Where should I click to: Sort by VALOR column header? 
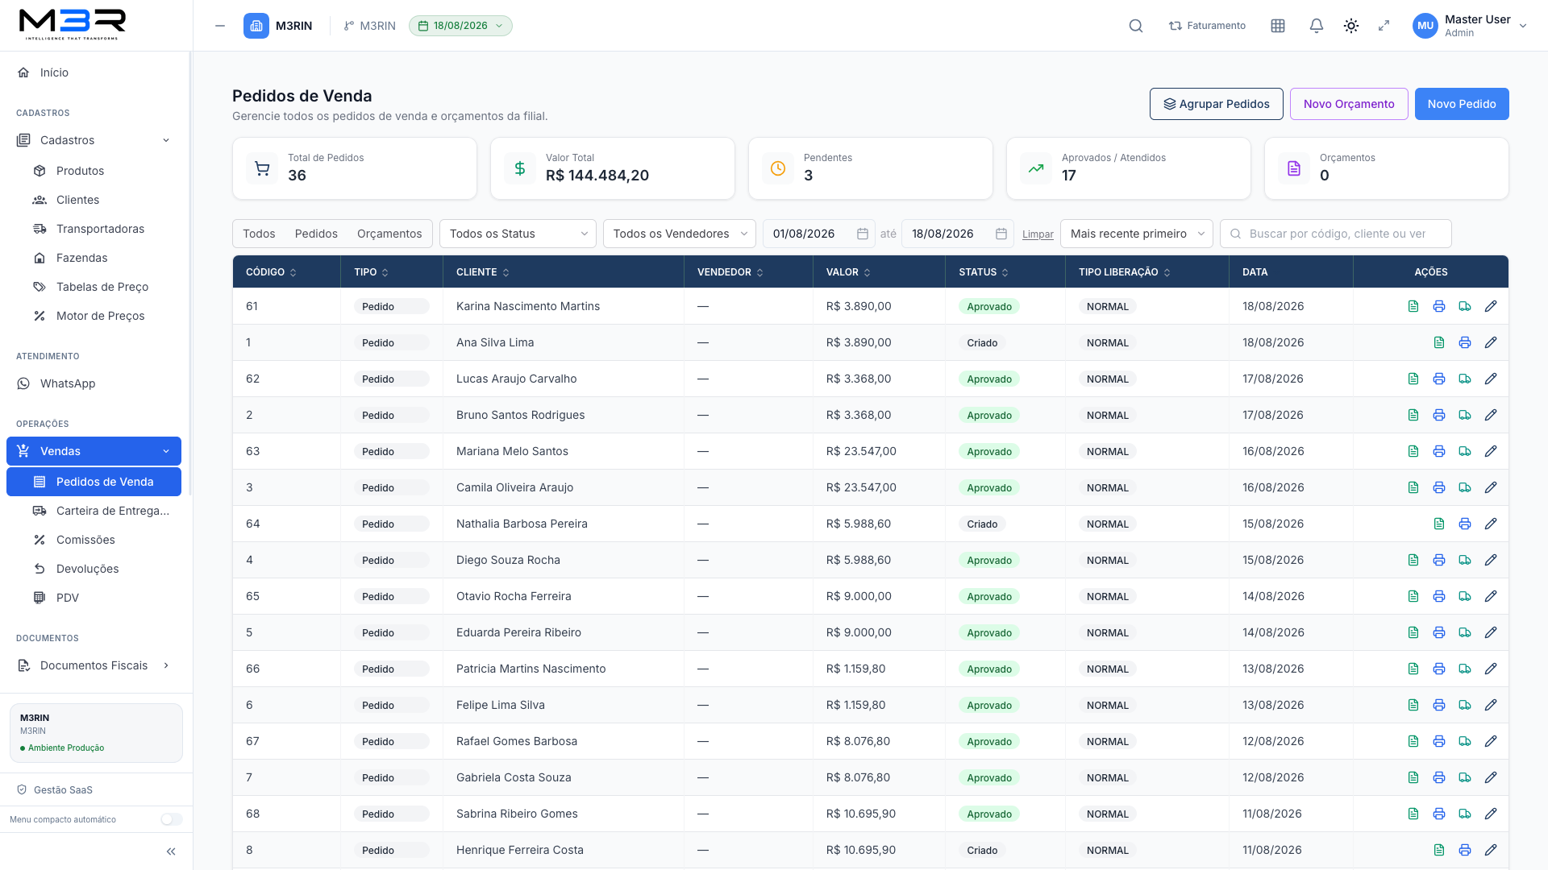848,272
